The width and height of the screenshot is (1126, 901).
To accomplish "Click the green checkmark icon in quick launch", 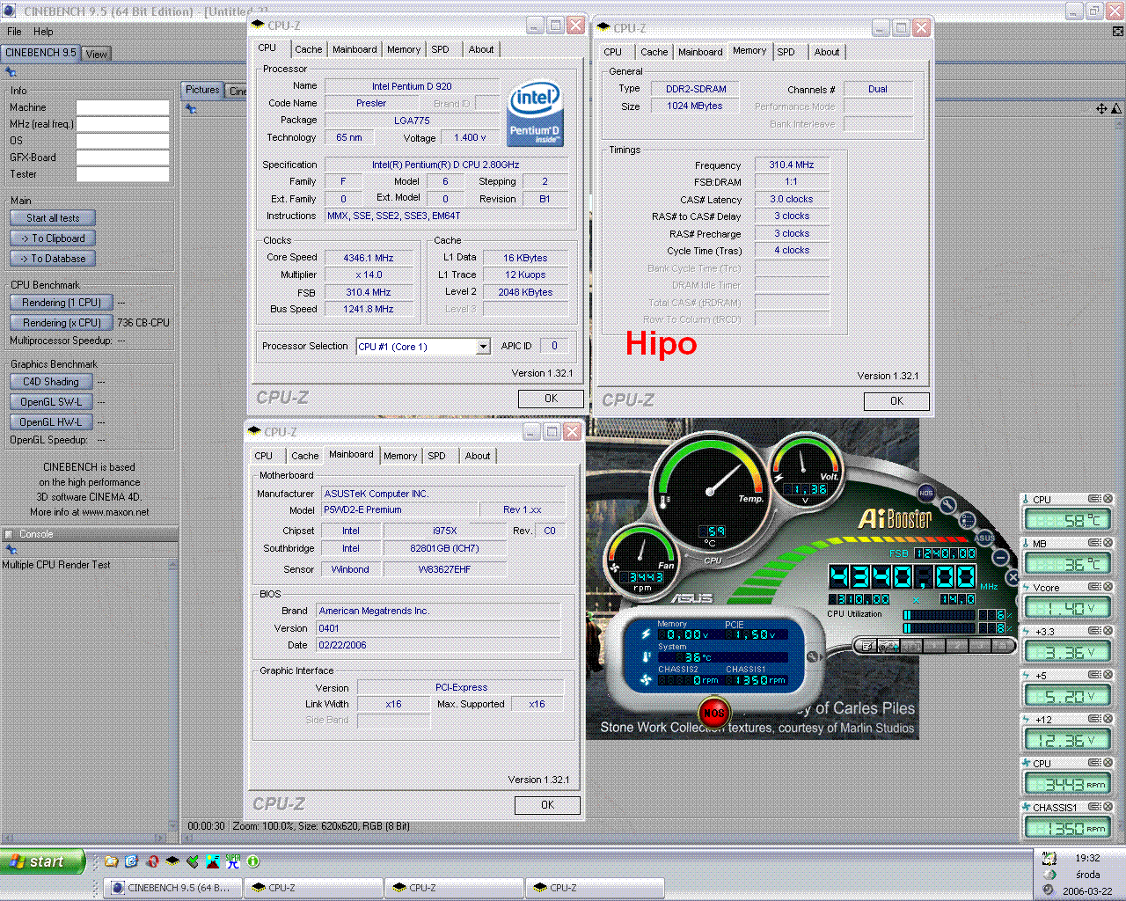I will tap(193, 861).
